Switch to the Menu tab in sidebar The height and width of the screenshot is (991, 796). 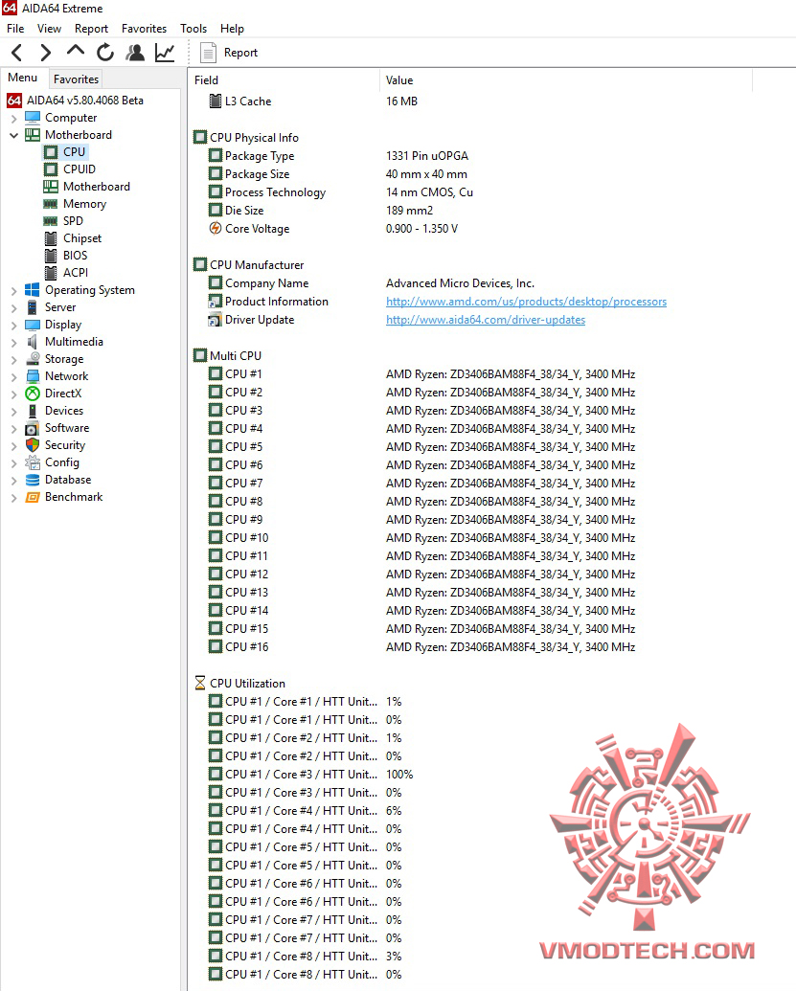coord(23,78)
